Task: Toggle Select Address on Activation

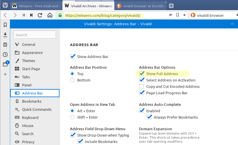Action: (141, 80)
